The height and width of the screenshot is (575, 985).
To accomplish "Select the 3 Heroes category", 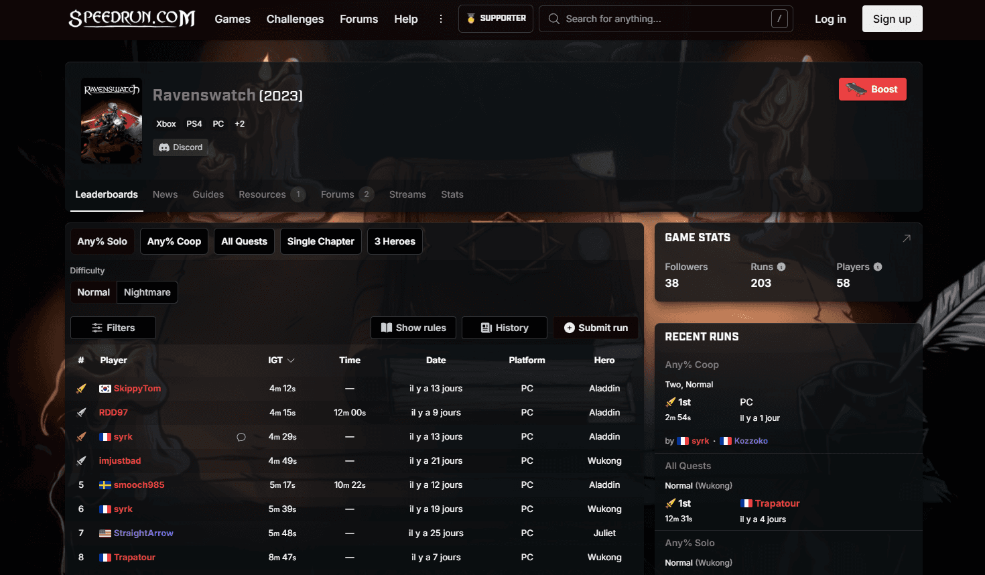I will coord(395,241).
